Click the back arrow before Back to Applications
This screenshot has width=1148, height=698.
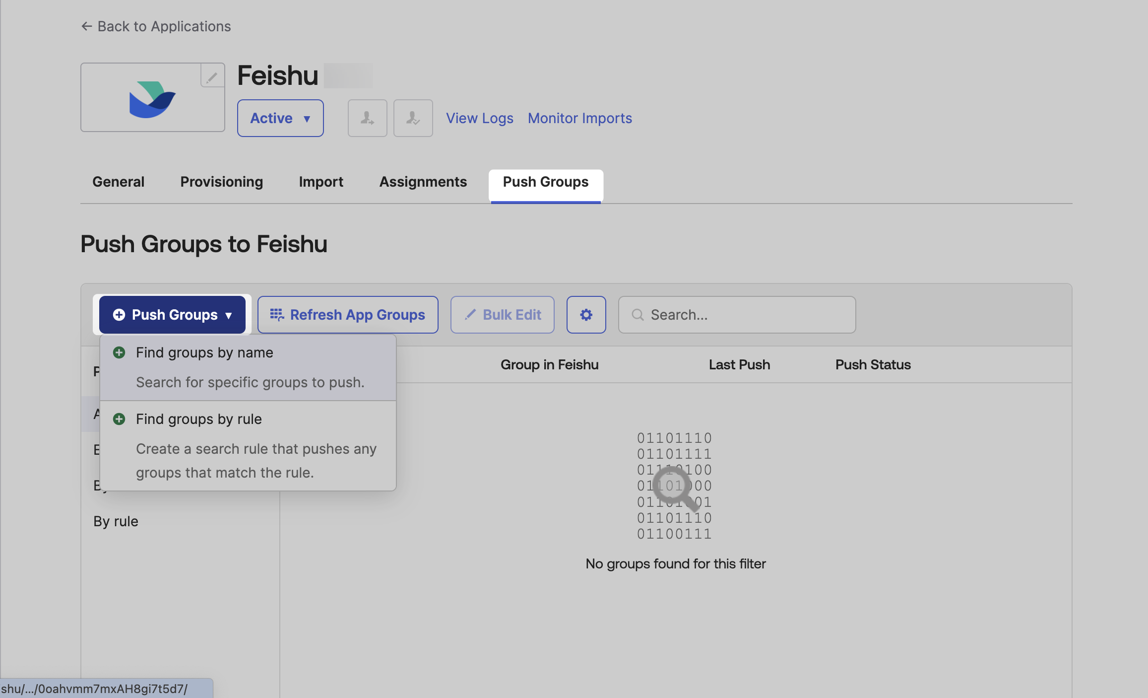click(86, 26)
